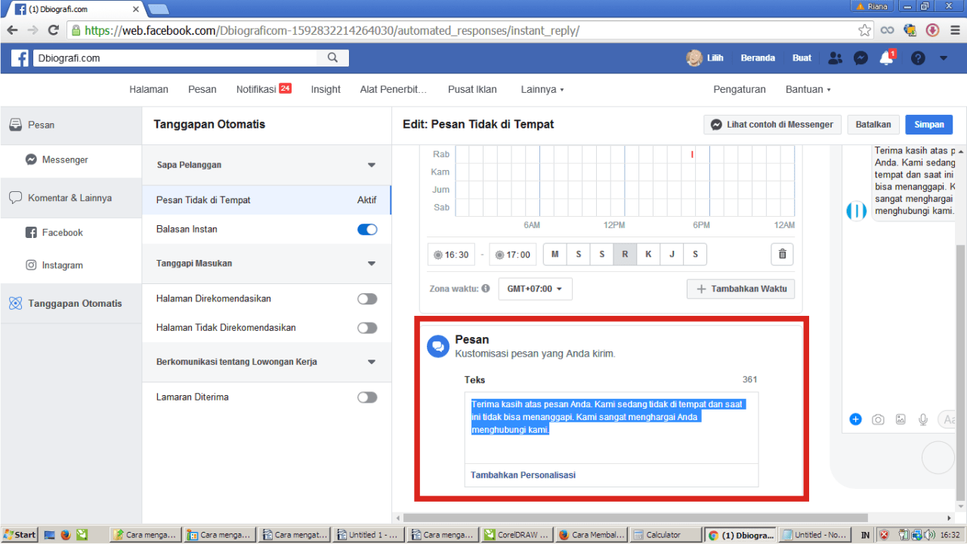Toggle the J day button

[x=672, y=255]
